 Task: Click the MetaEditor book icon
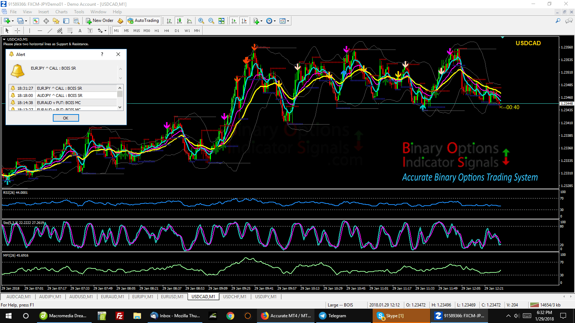(x=120, y=21)
